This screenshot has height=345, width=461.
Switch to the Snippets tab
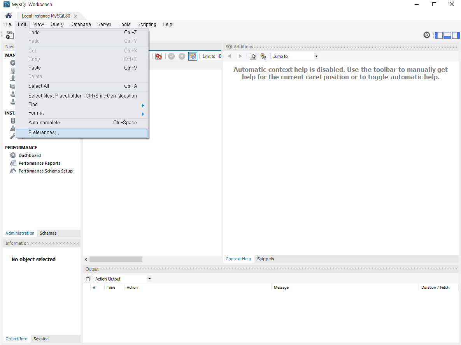(x=265, y=259)
